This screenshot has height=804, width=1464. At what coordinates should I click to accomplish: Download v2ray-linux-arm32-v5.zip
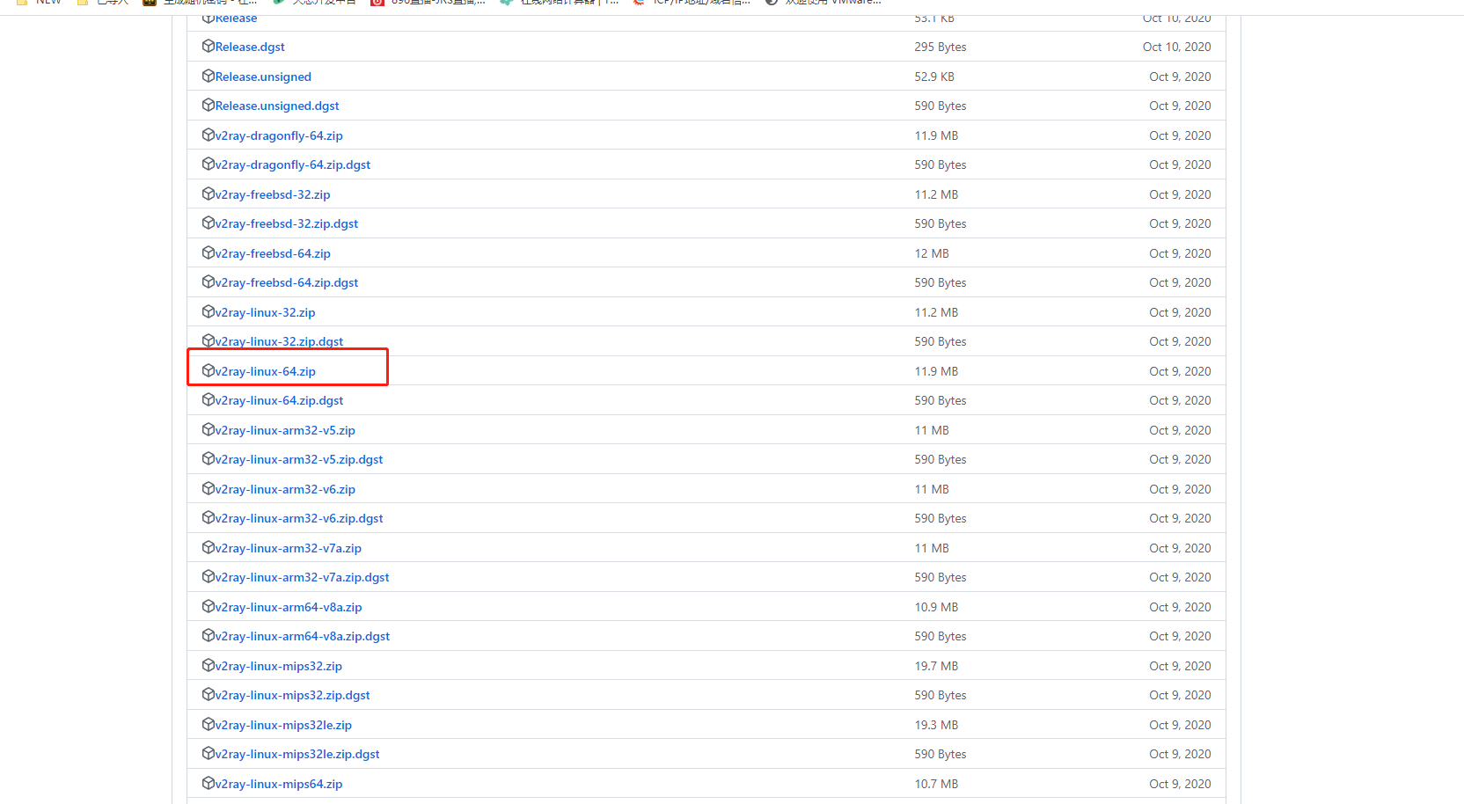pyautogui.click(x=285, y=430)
